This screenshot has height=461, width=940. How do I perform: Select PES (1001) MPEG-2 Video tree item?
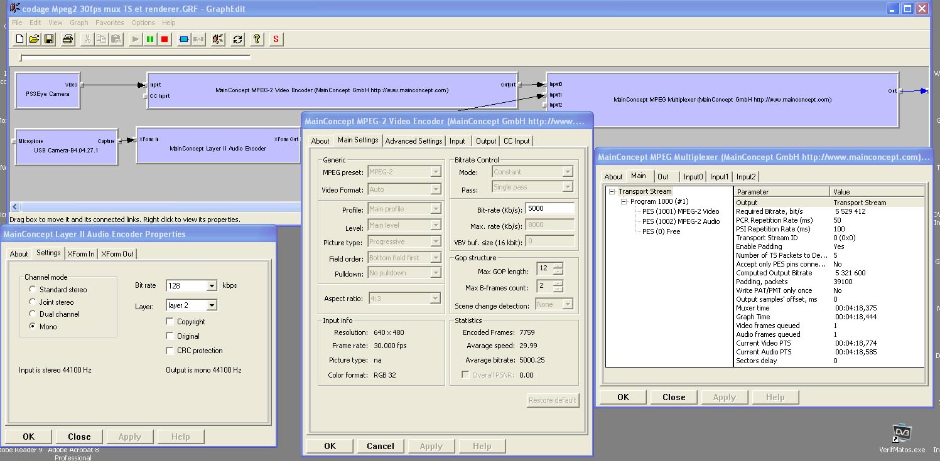point(681,211)
